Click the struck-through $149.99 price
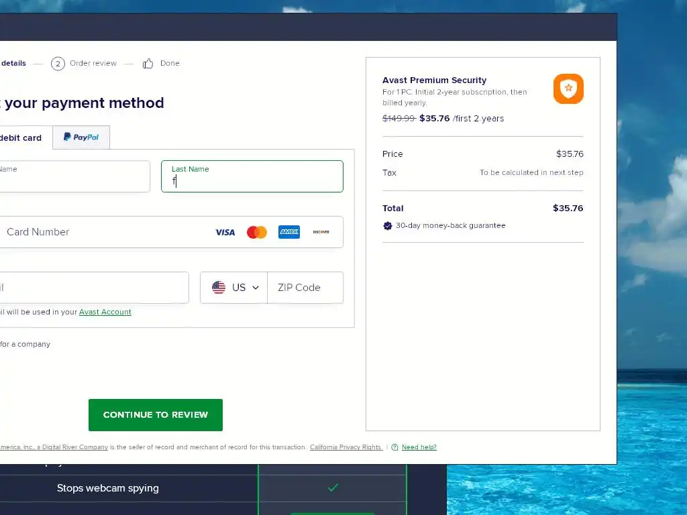The width and height of the screenshot is (687, 515). coord(399,118)
